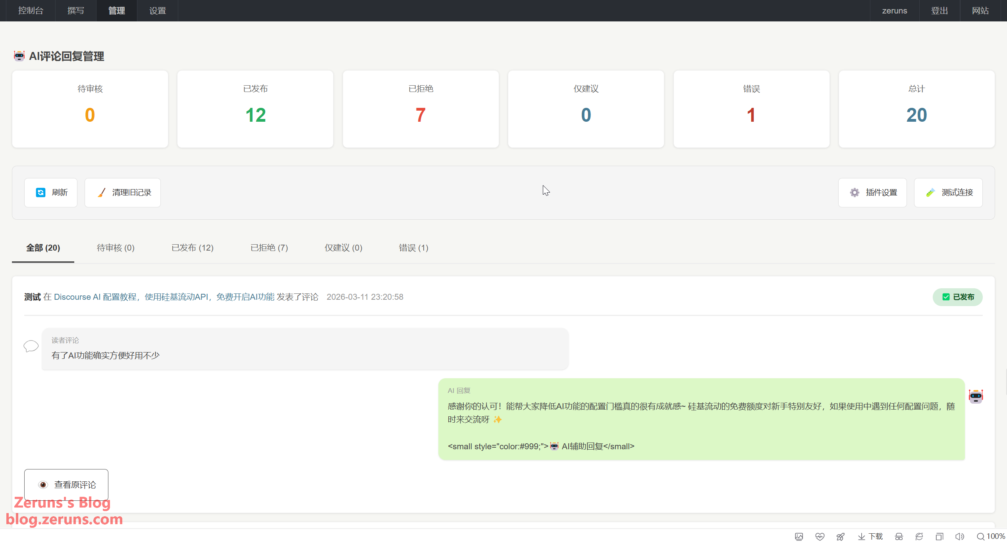The width and height of the screenshot is (1007, 544).
Task: Click the eye icon on 查看原评论
Action: pyautogui.click(x=43, y=484)
